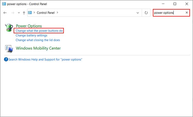Click Control Panel icon in address bar

click(30, 12)
